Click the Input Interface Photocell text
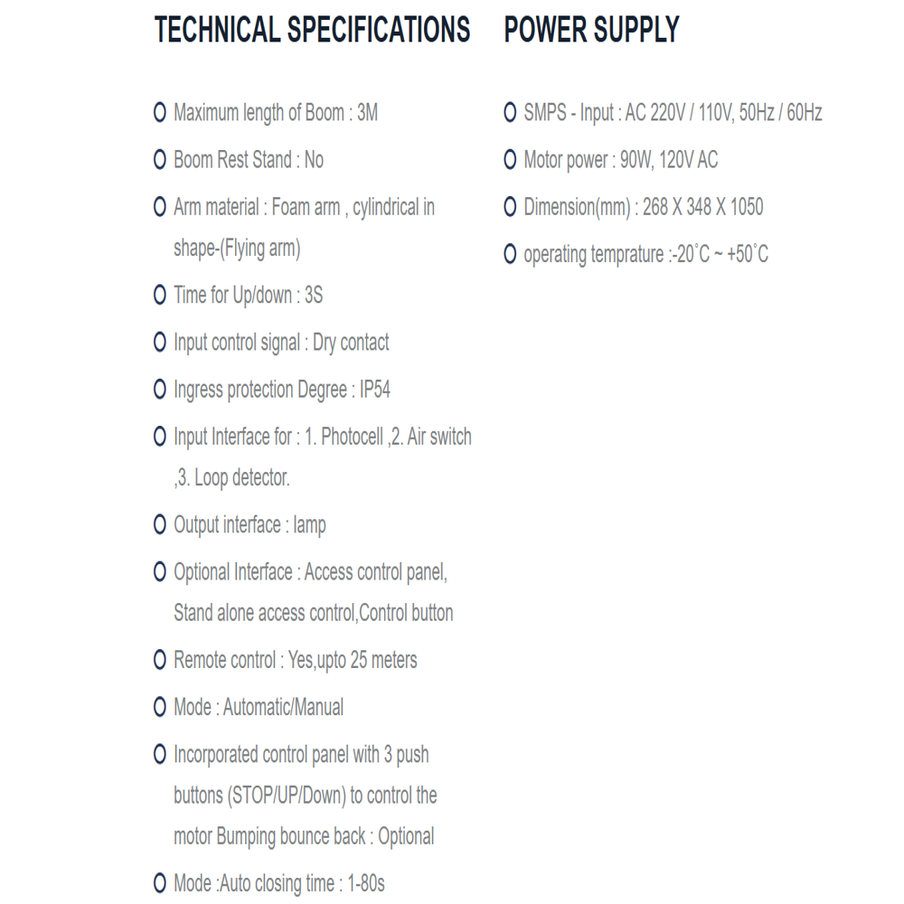Image resolution: width=904 pixels, height=904 pixels. coord(323,437)
